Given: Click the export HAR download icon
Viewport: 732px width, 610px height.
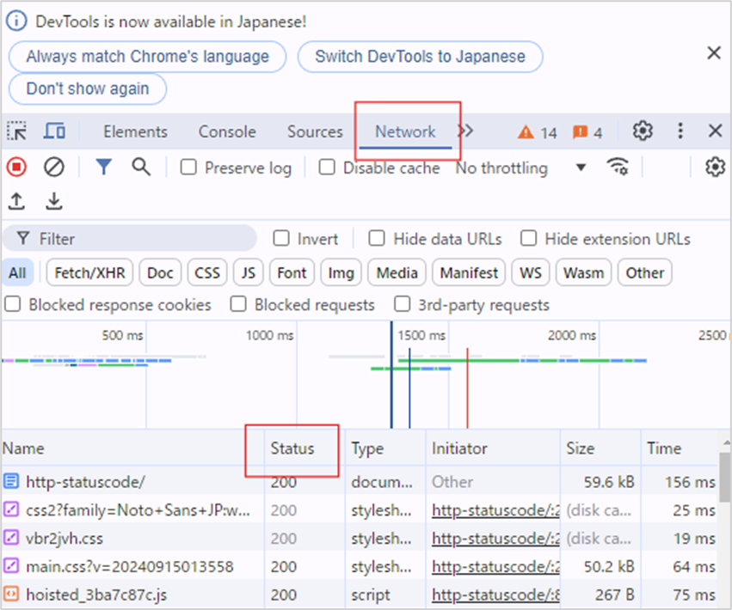Looking at the screenshot, I should pyautogui.click(x=53, y=201).
